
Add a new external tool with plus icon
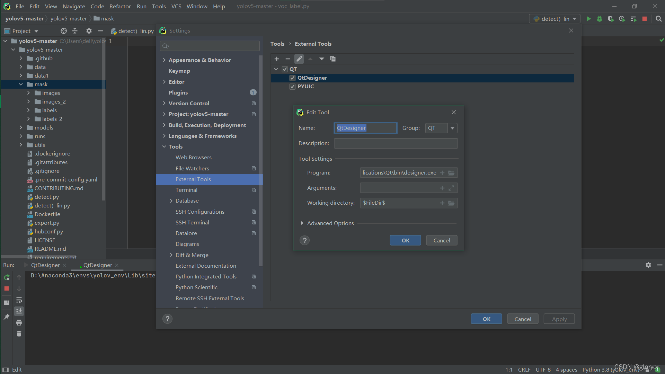click(x=277, y=59)
